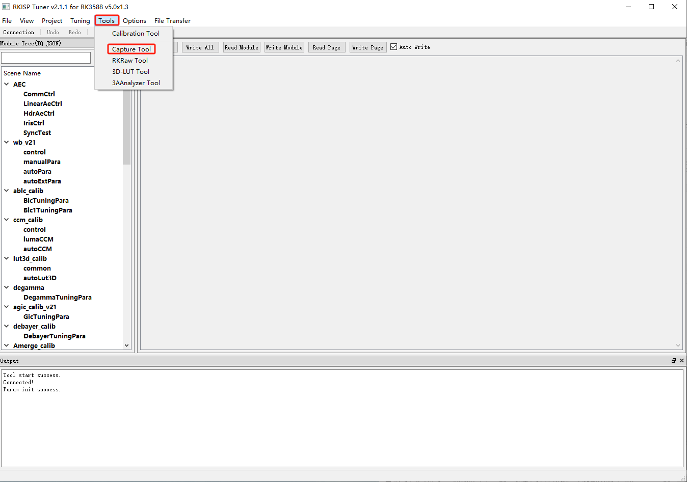Select the autoPara item
The image size is (687, 482).
(37, 172)
